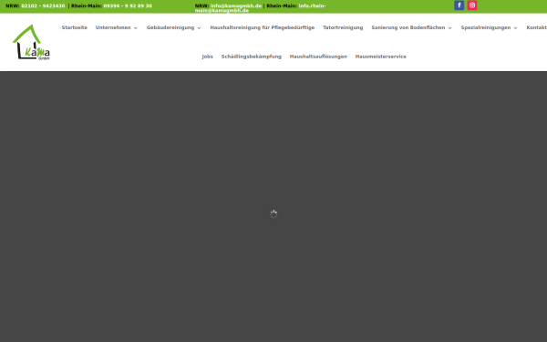Open the Spezialreinigungen menu item
547x342 pixels.
tap(486, 27)
